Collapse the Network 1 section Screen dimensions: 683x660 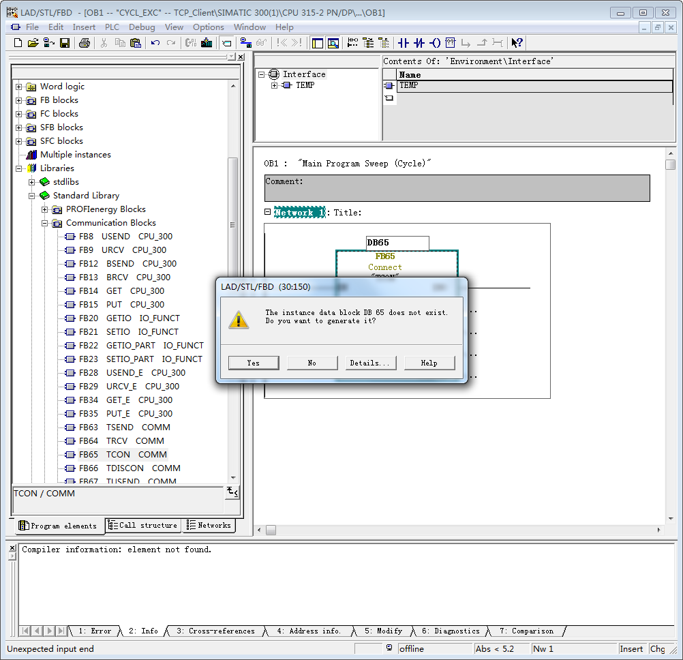pos(268,212)
